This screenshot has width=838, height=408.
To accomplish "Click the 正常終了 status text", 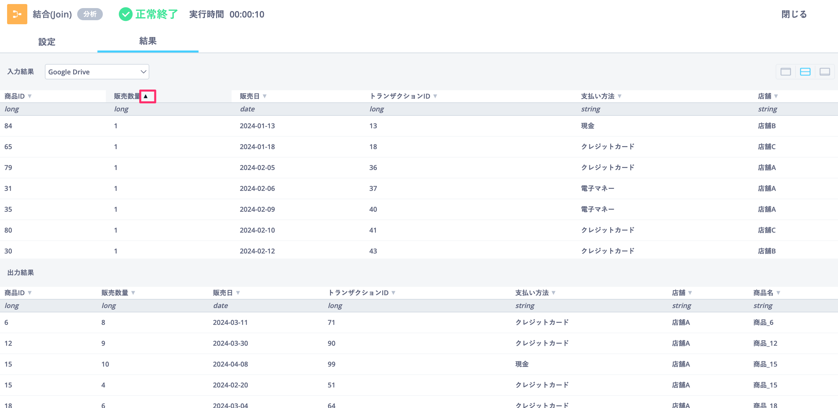I will pos(157,14).
